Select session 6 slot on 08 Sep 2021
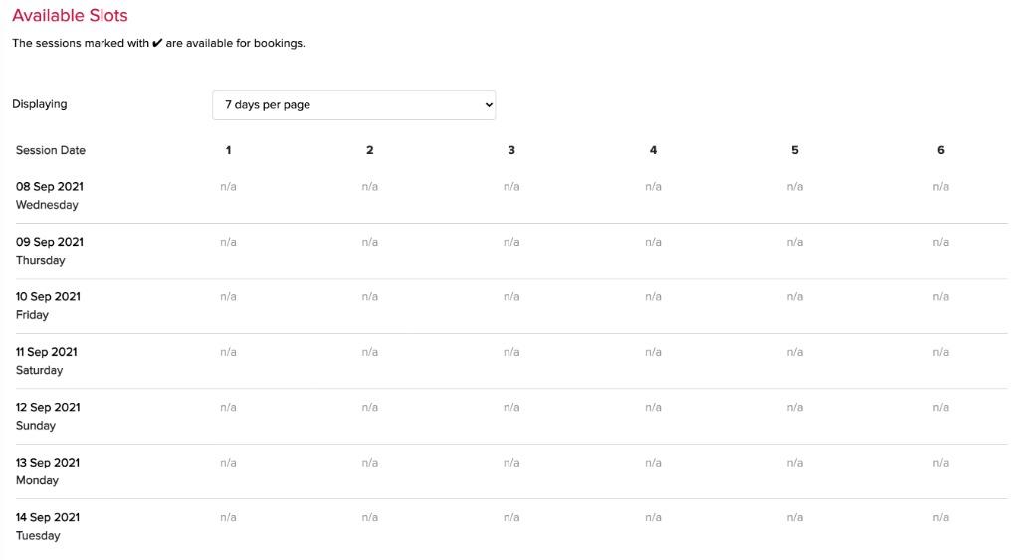This screenshot has height=560, width=1019. [x=940, y=186]
